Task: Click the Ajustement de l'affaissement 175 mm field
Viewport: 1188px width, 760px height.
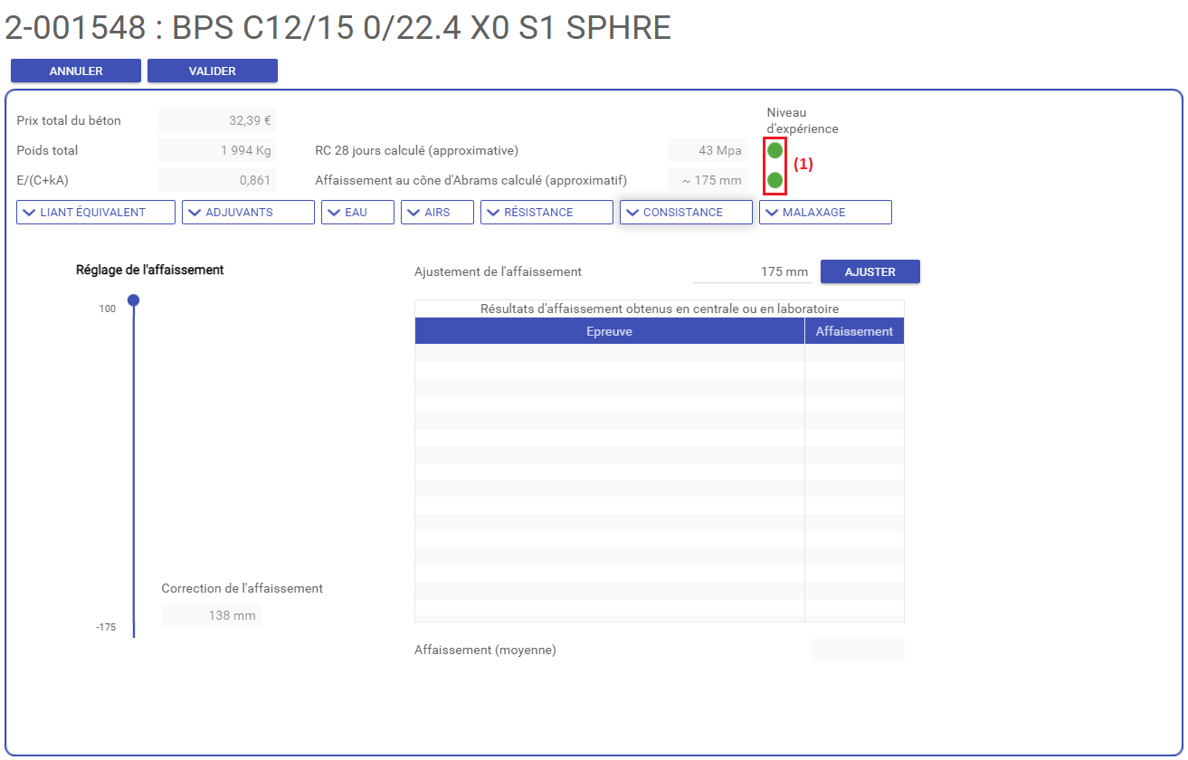Action: pos(753,271)
